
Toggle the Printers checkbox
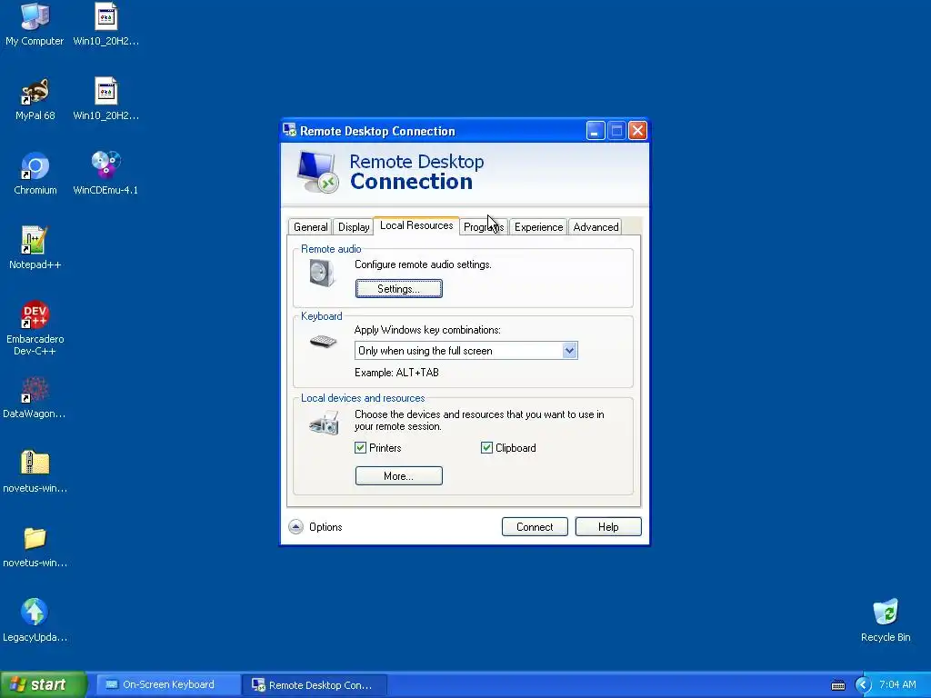360,447
